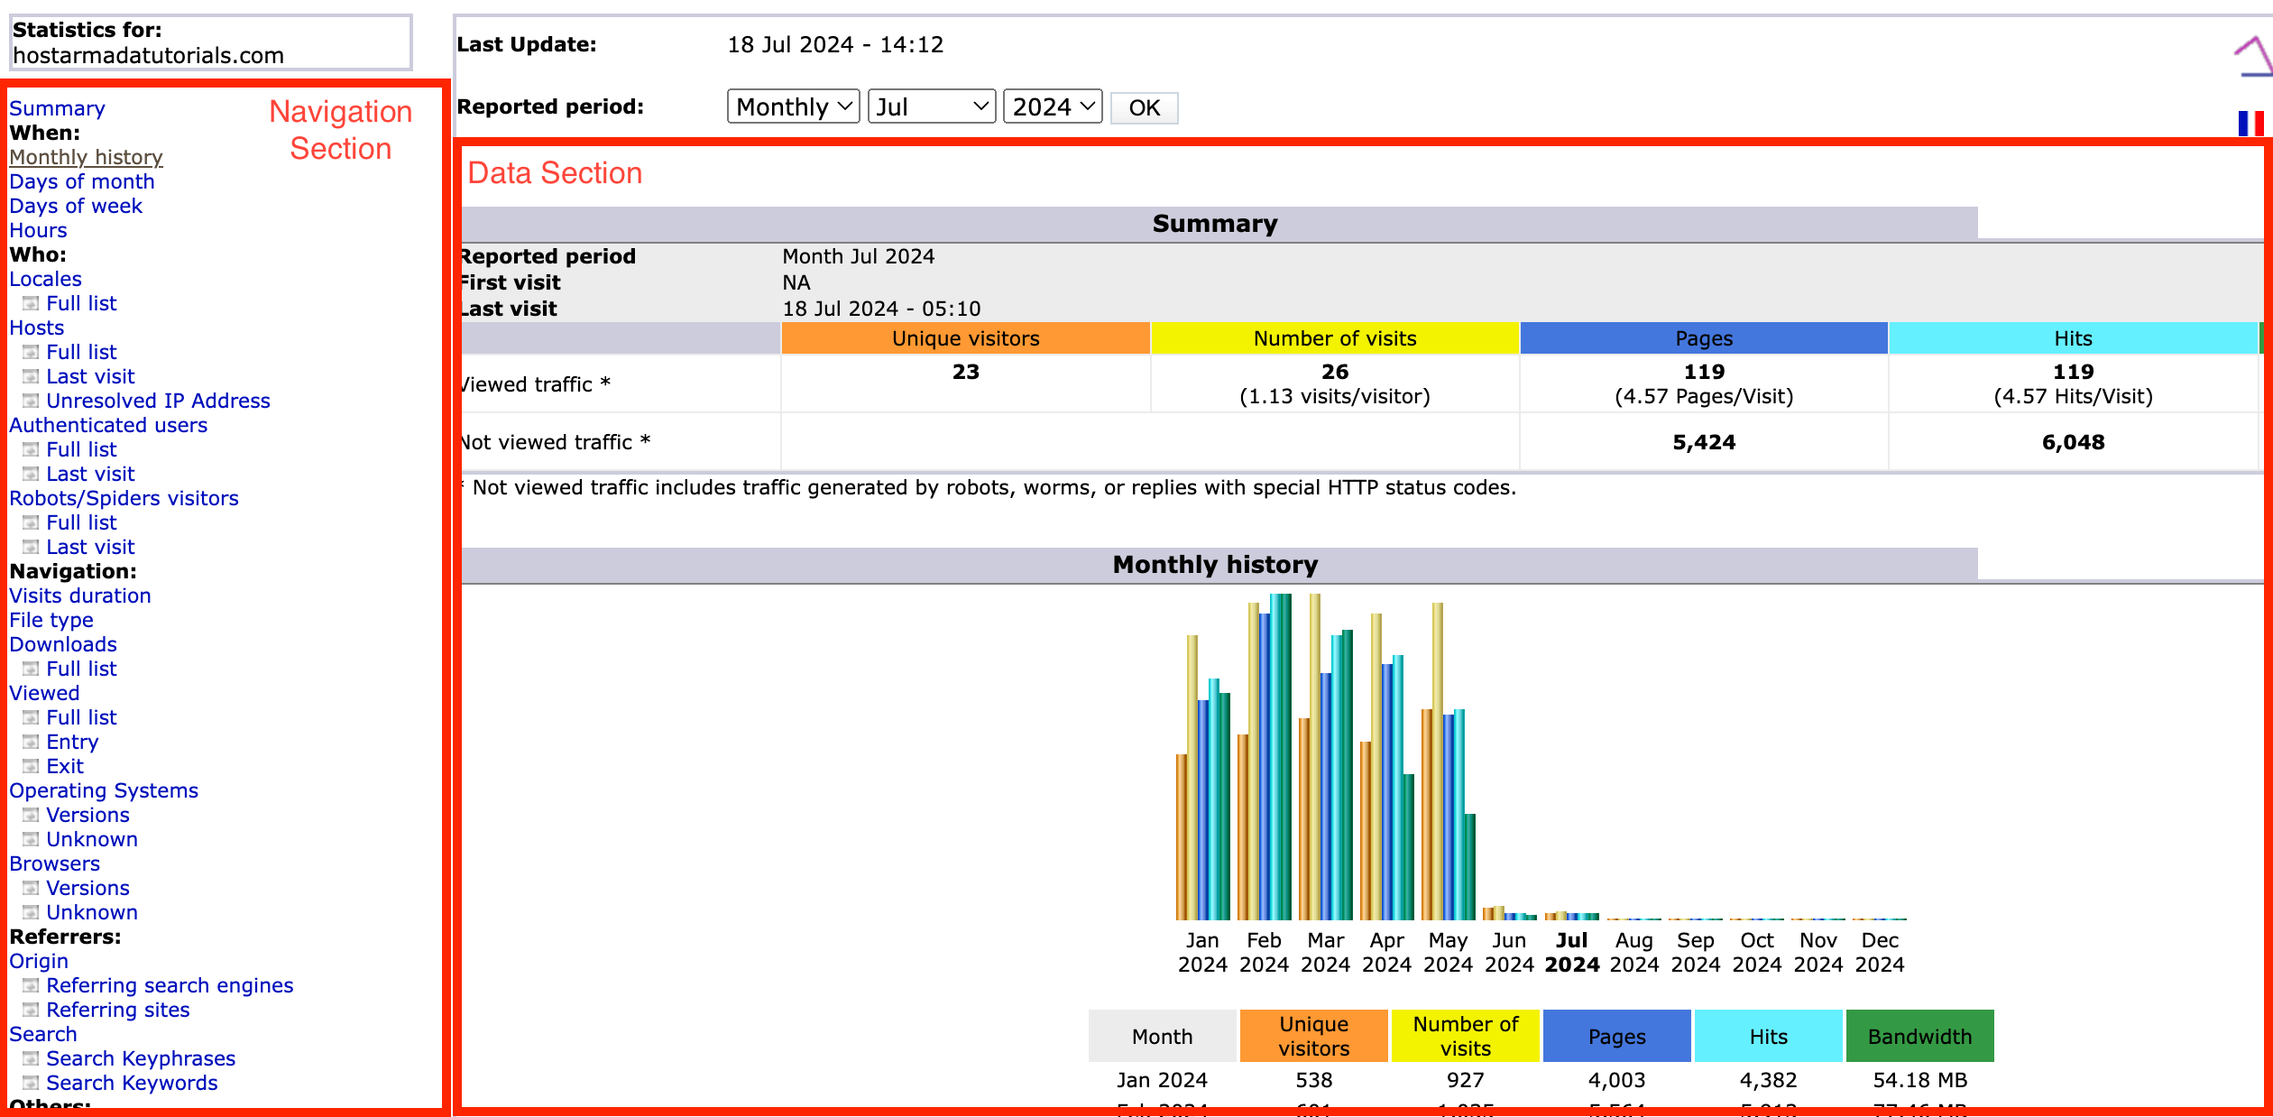This screenshot has width=2273, height=1117.
Task: Open the Hours report link
Action: tap(38, 230)
